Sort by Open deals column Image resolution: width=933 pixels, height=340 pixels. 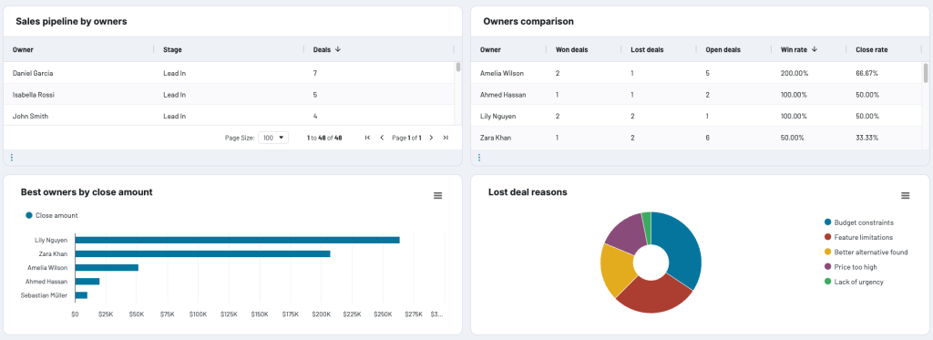pos(723,49)
